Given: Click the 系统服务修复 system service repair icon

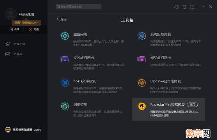Looking at the screenshot, I should [x=142, y=36].
